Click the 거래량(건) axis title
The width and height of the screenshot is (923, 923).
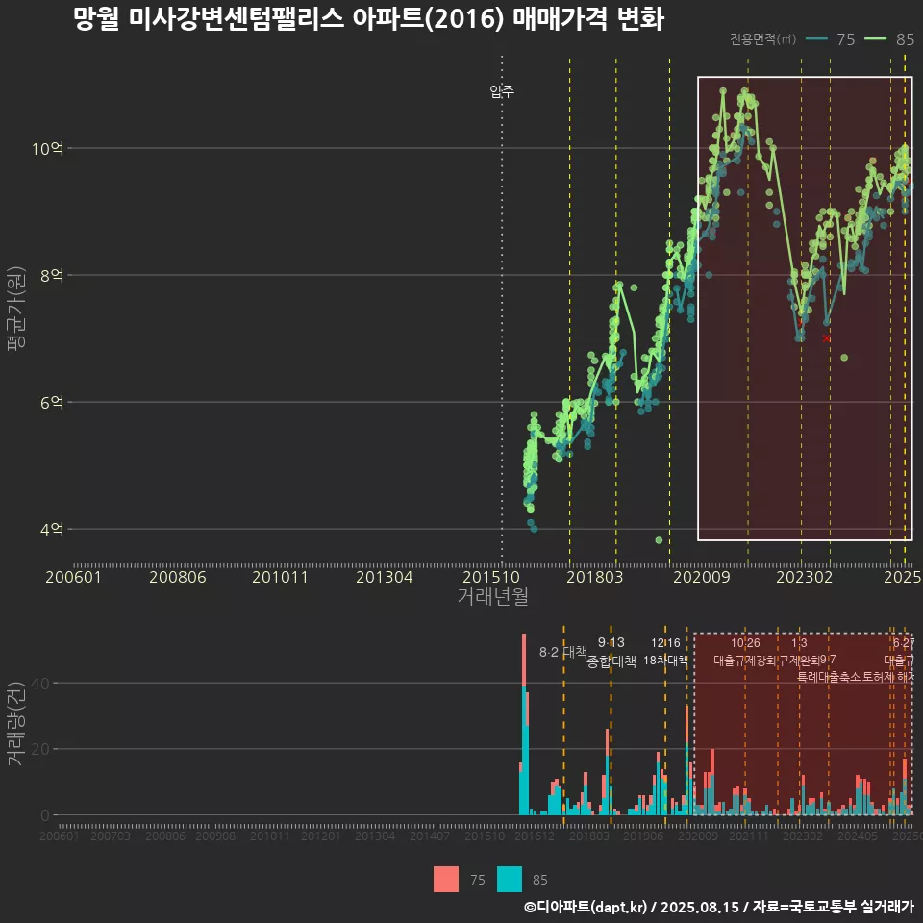click(16, 723)
